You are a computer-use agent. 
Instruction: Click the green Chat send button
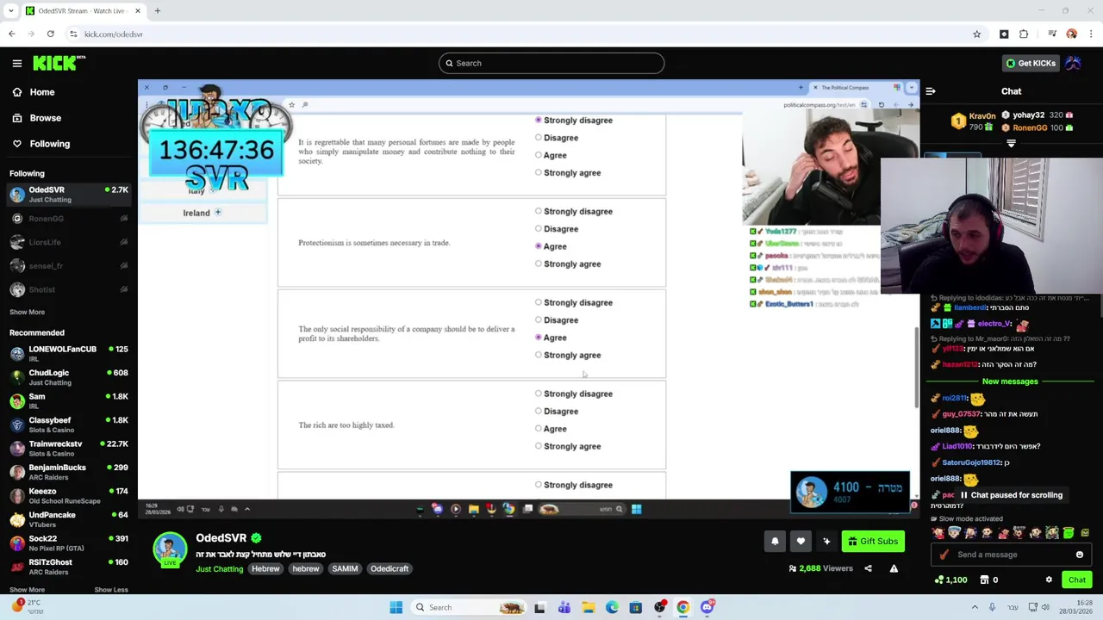coord(1077,580)
